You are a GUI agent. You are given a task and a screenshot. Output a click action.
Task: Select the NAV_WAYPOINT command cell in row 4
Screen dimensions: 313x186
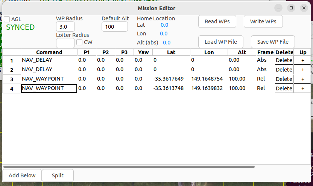click(x=49, y=88)
